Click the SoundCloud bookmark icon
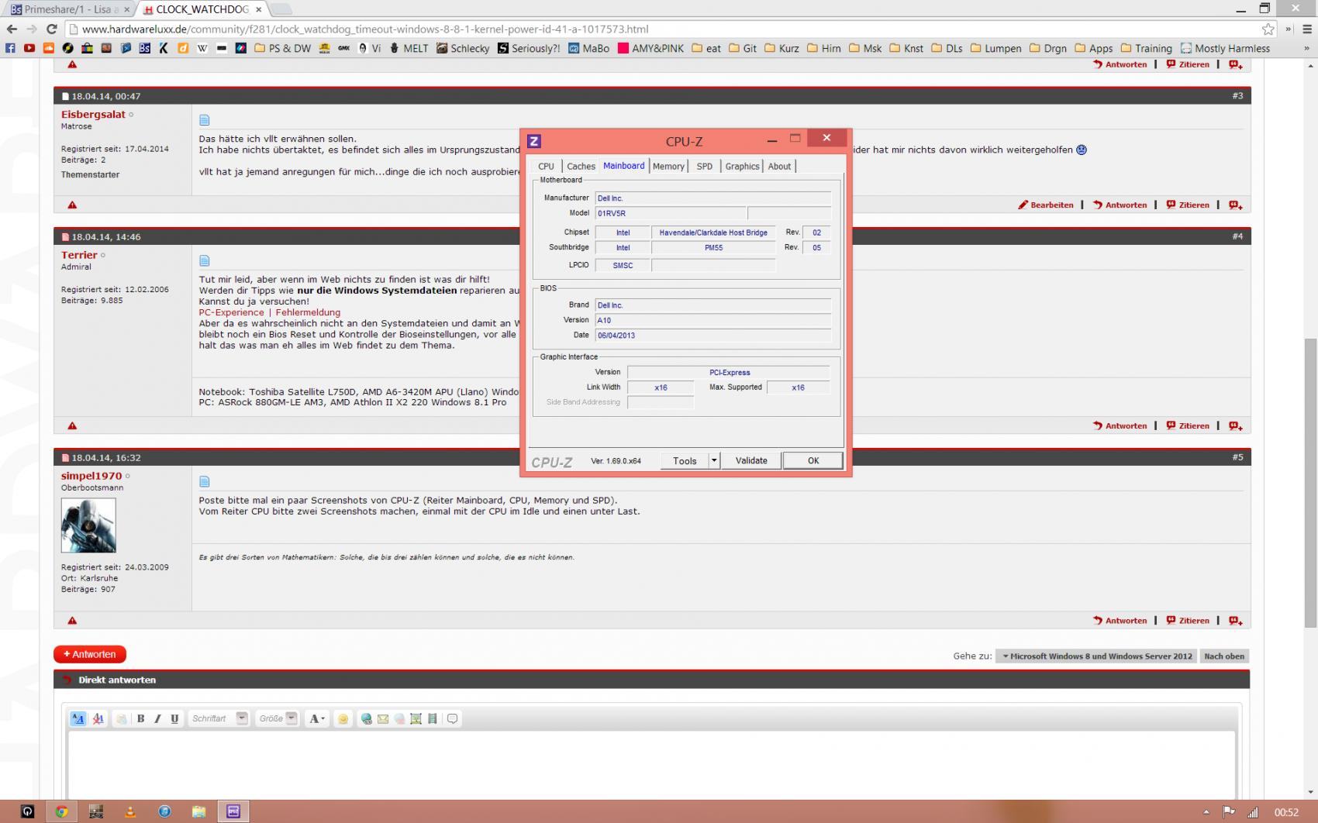 click(x=49, y=48)
